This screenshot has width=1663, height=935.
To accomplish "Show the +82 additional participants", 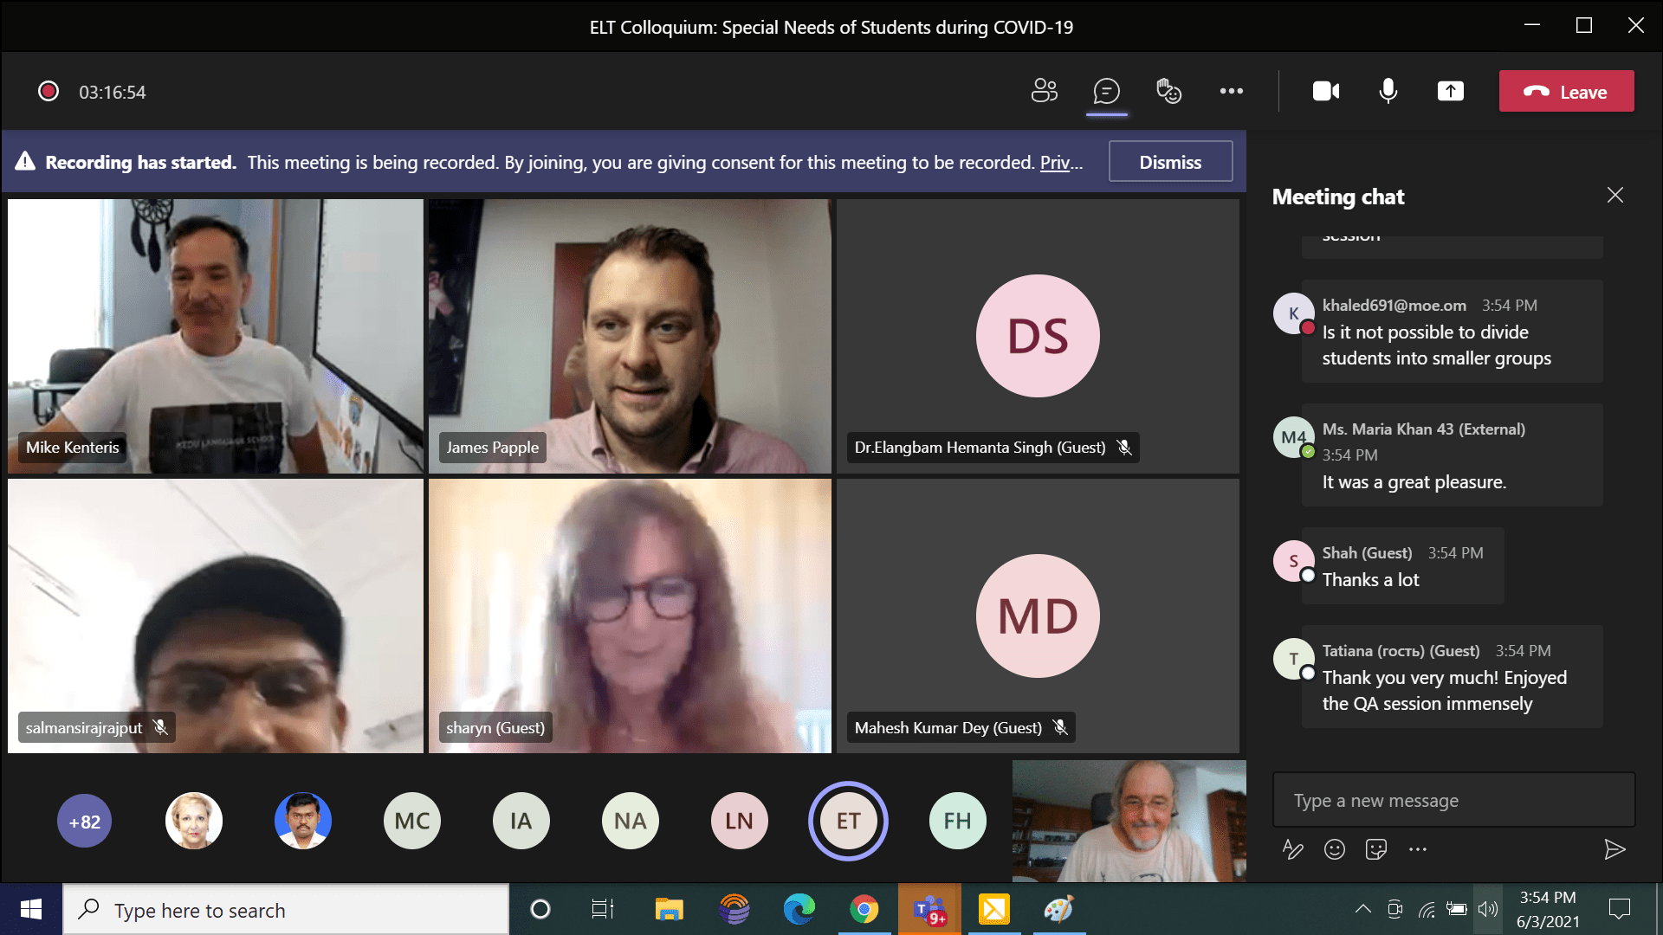I will [x=84, y=821].
